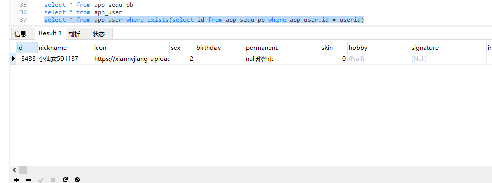The width and height of the screenshot is (492, 183).
Task: Select the skin column header
Action: [333, 48]
